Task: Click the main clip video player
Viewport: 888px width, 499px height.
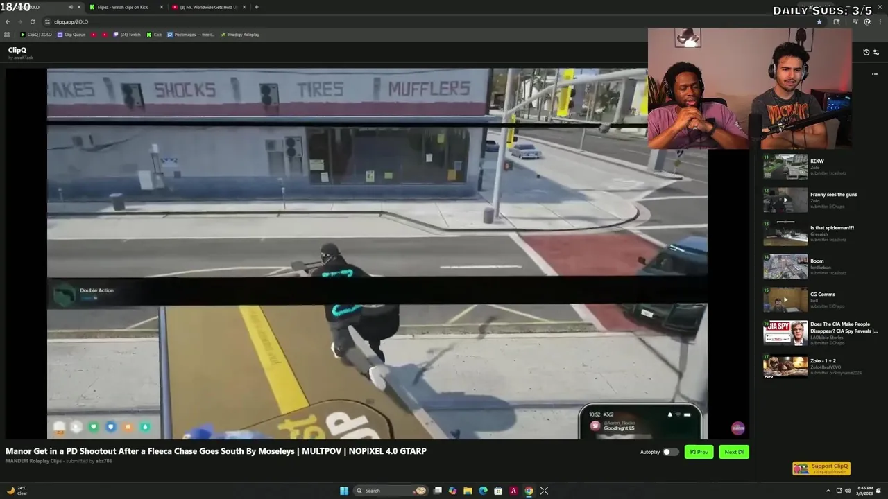Action: click(x=377, y=254)
